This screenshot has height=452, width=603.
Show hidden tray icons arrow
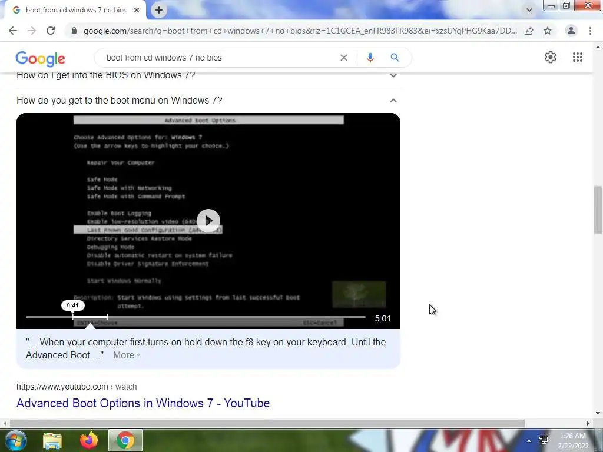tap(529, 441)
